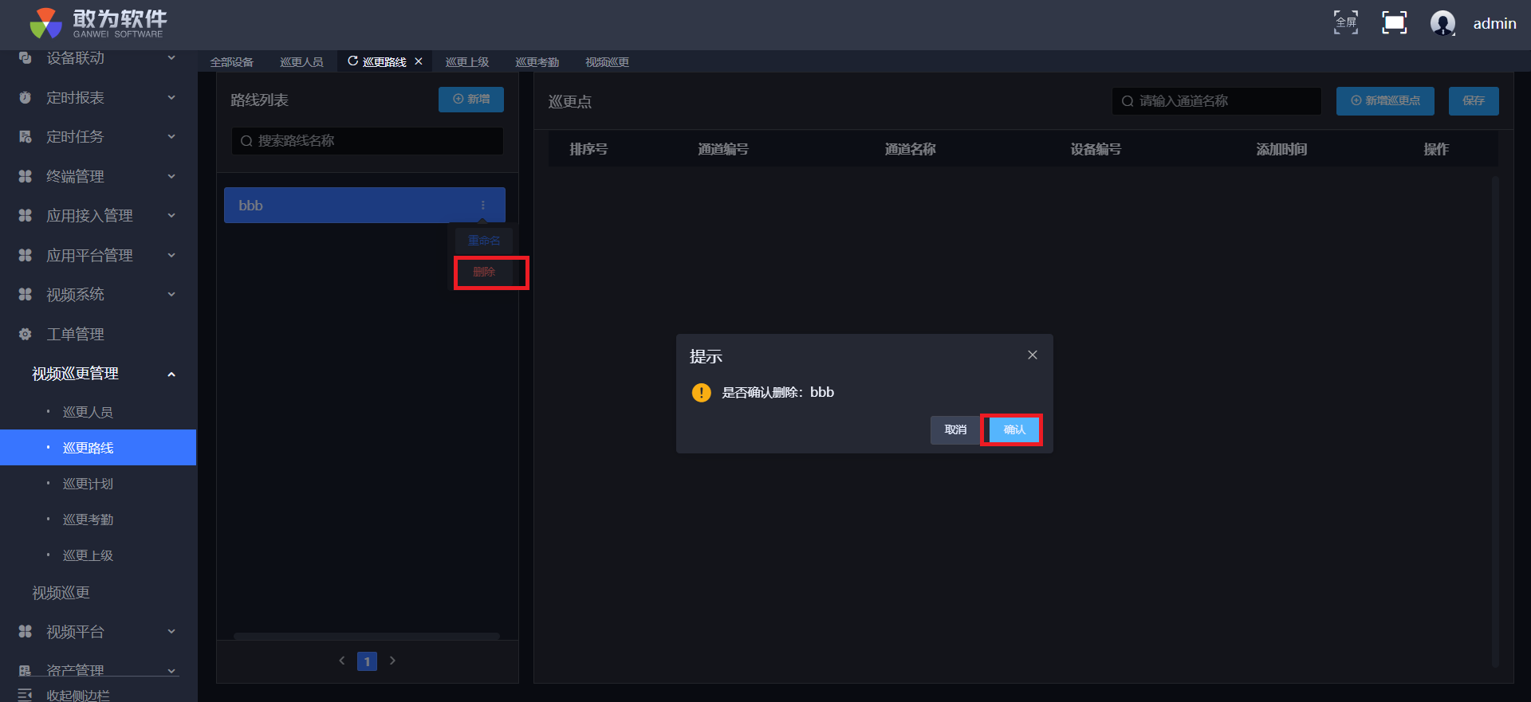Go to the previous page of routes
This screenshot has width=1531, height=702.
tap(342, 661)
